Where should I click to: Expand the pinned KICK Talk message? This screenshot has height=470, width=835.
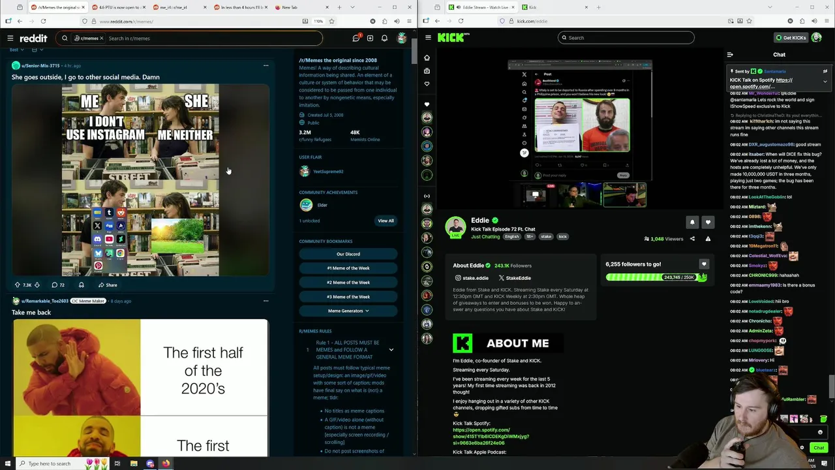(x=825, y=82)
